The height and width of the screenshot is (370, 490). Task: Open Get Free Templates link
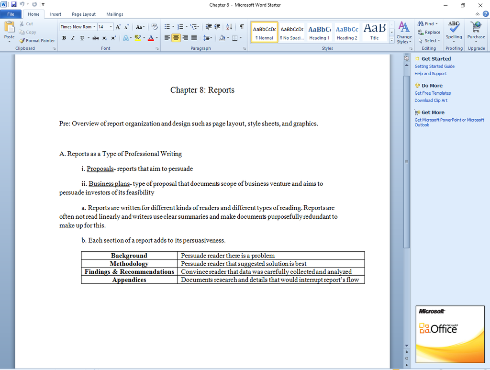point(433,93)
